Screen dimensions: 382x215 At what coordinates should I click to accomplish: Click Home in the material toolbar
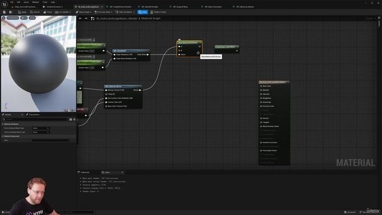(x=48, y=12)
